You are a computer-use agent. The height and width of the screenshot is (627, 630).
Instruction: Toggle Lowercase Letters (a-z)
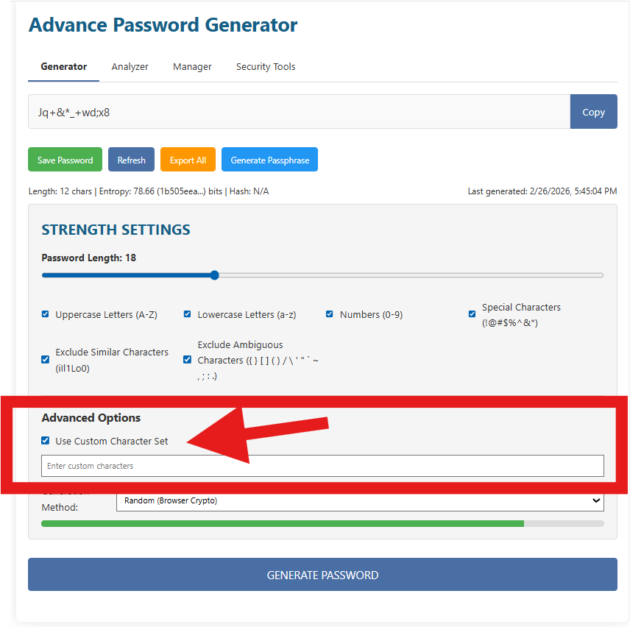(x=187, y=313)
